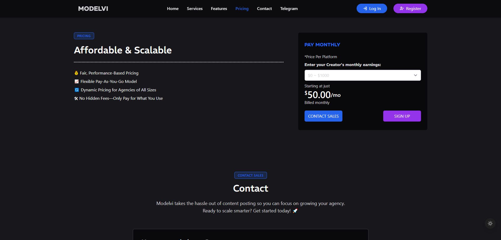501x240 pixels.
Task: Click the PRICING badge label
Action: tap(84, 36)
